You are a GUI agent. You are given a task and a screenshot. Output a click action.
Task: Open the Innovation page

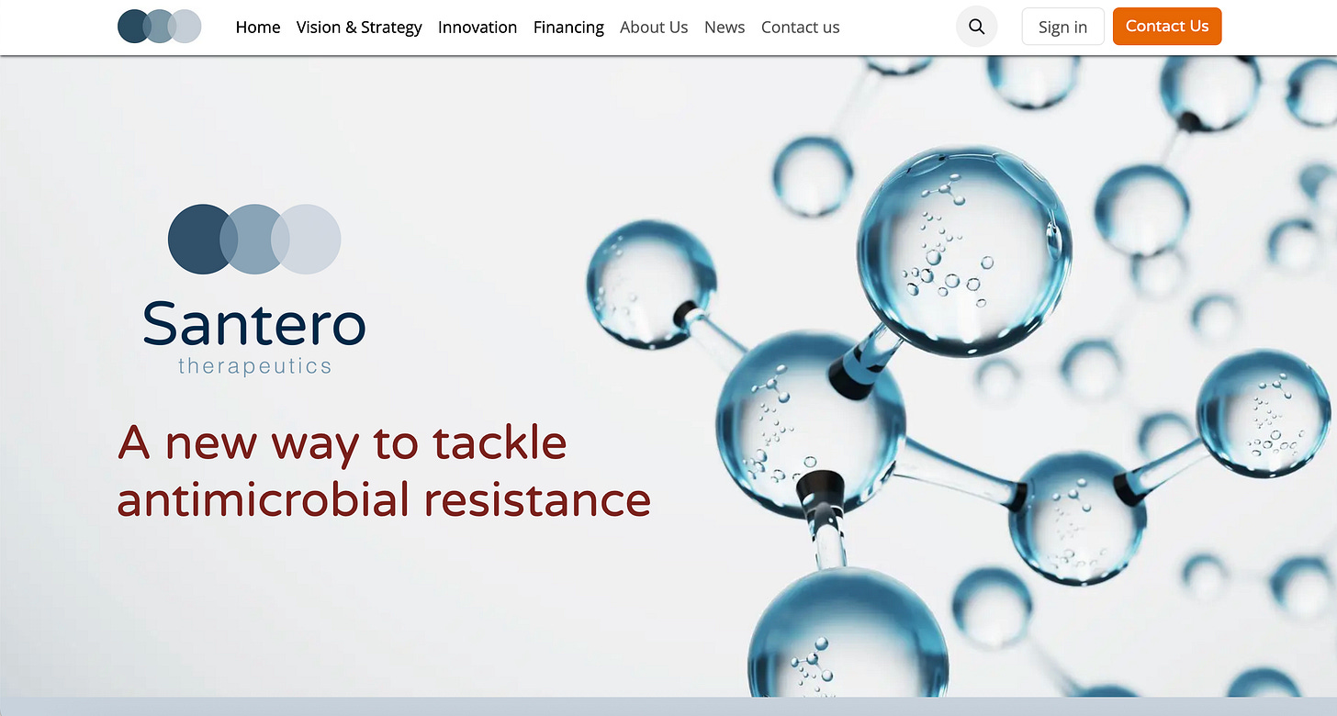click(x=477, y=28)
